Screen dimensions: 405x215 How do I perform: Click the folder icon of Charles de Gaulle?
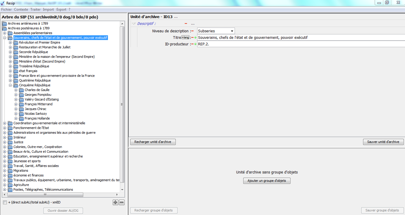tap(21, 90)
